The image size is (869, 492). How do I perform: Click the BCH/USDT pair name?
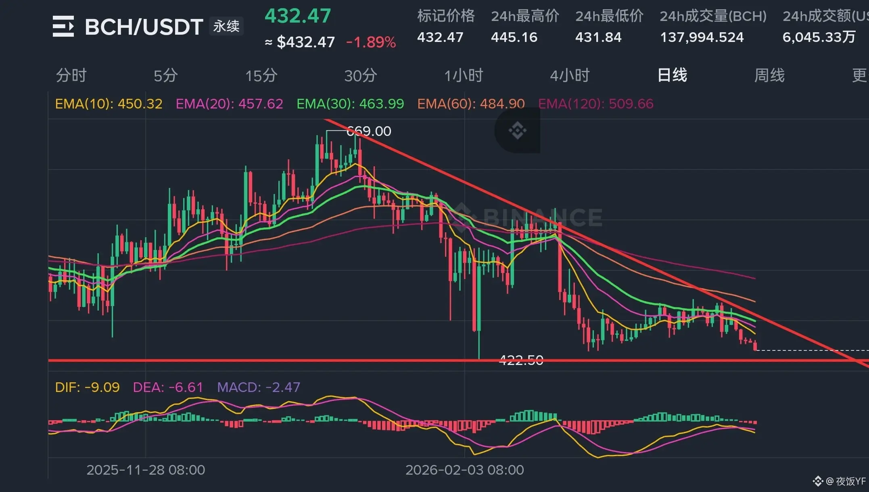pyautogui.click(x=144, y=27)
